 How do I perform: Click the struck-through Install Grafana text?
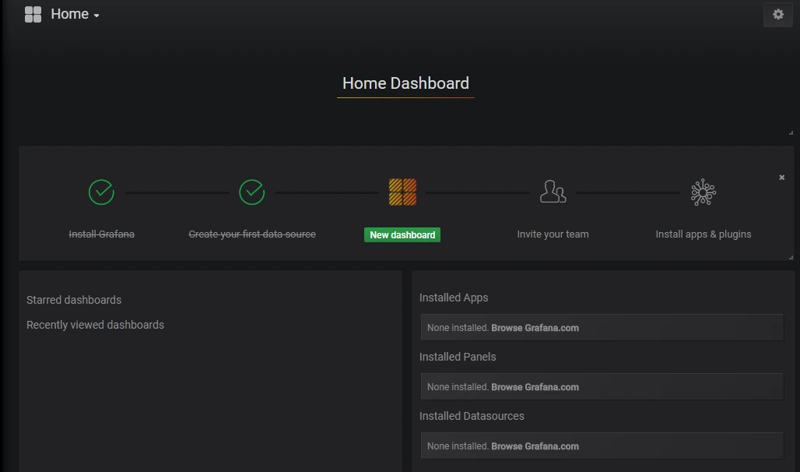(x=101, y=234)
